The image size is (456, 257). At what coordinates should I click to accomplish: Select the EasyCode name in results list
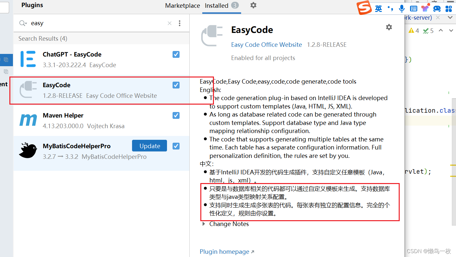coord(57,85)
